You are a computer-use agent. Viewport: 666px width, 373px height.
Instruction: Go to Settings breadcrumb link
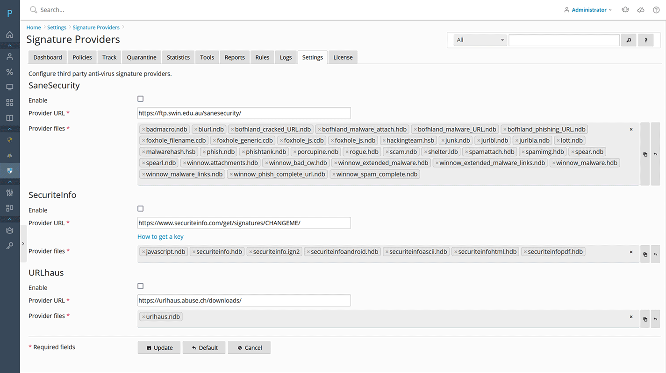point(57,28)
